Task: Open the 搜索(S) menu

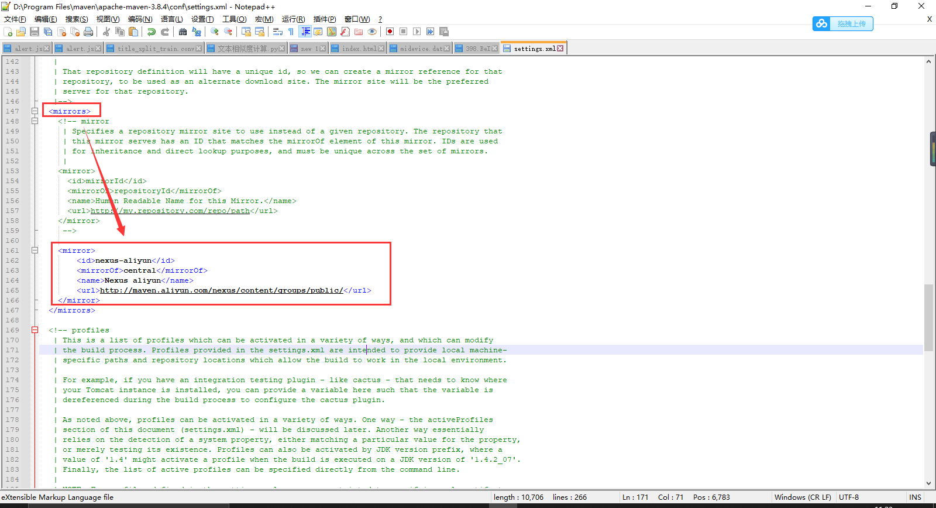Action: pos(77,19)
